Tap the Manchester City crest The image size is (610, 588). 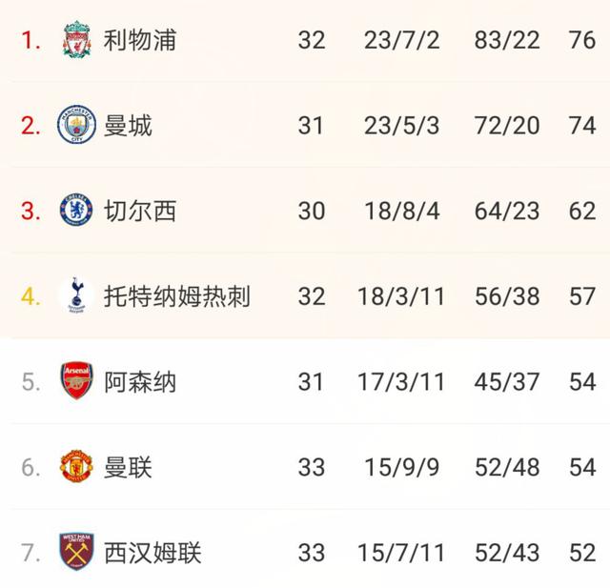(x=76, y=125)
